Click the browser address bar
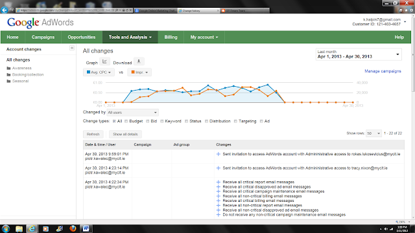 click(67, 10)
